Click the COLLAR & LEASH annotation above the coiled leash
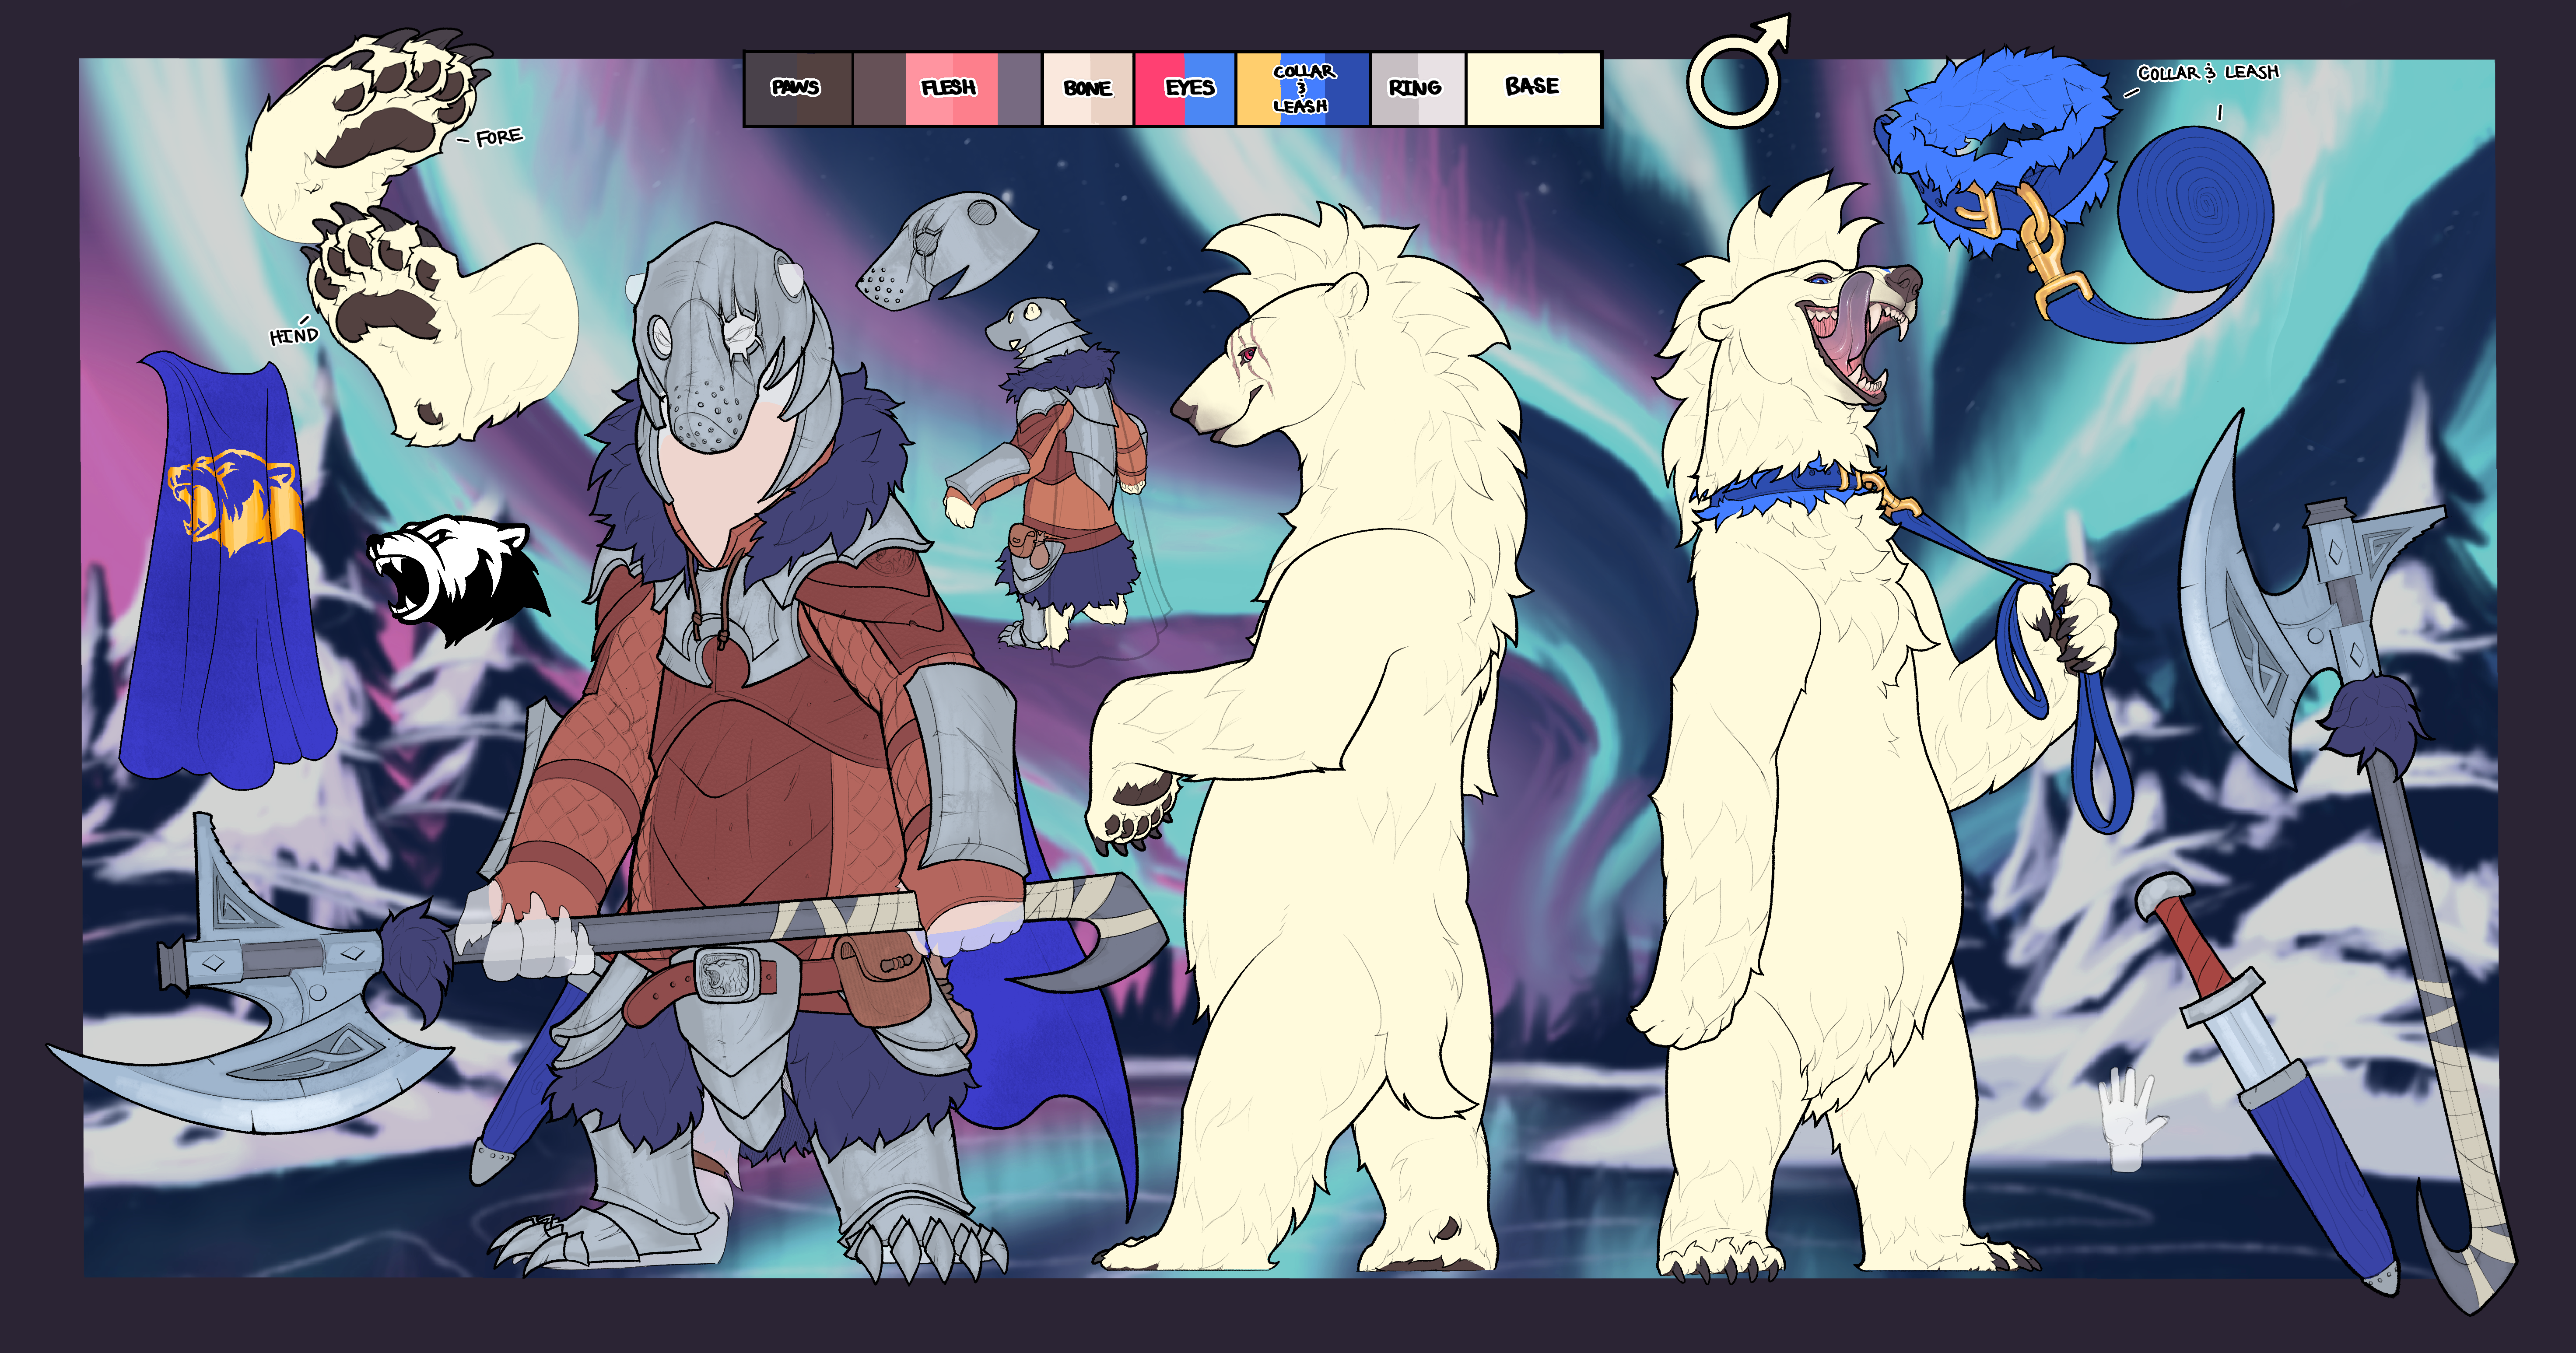Image resolution: width=2576 pixels, height=1353 pixels. coord(2208,73)
